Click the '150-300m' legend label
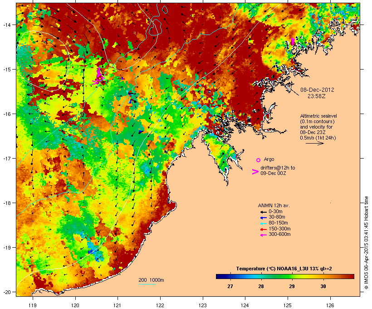Image resolution: width=372 pixels, height=309 pixels. click(x=279, y=229)
